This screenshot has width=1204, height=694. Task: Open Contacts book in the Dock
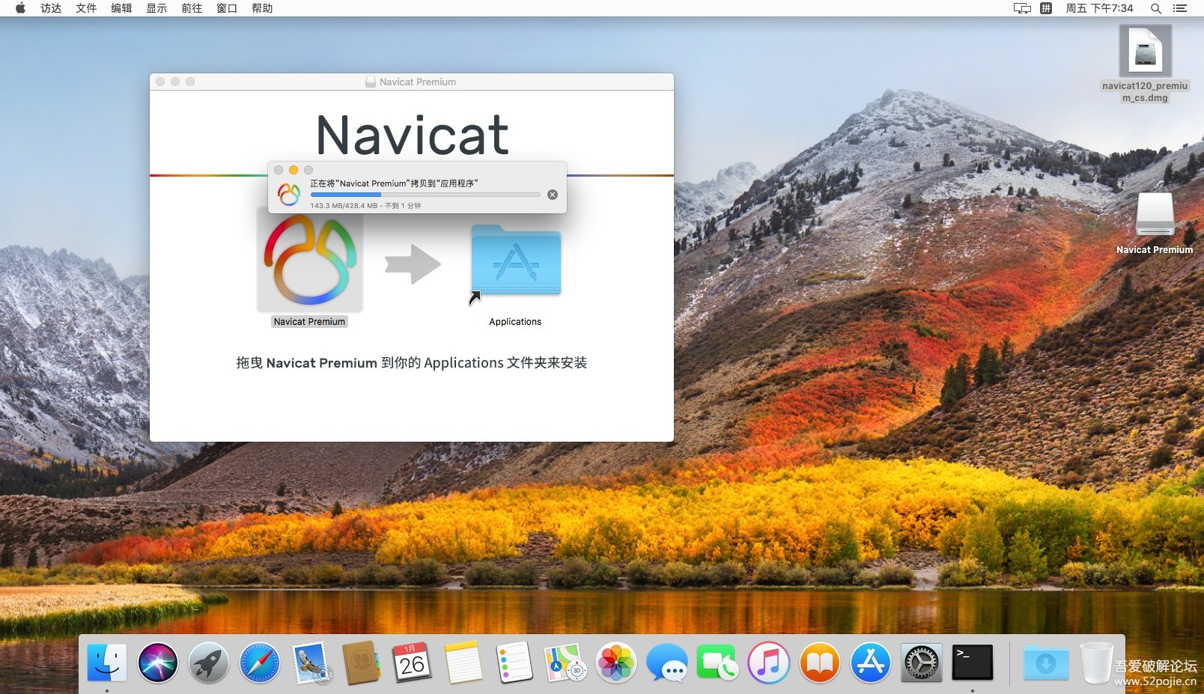(362, 663)
